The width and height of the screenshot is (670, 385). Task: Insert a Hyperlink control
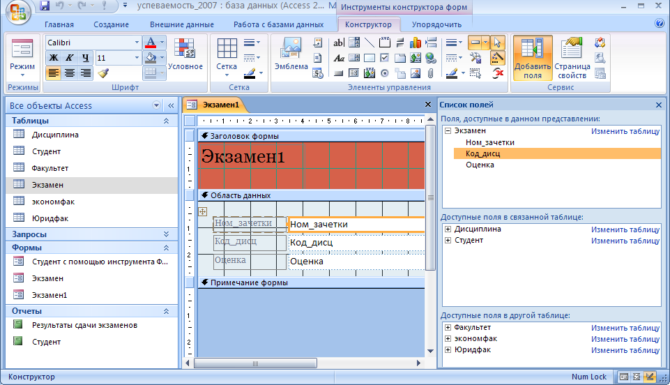(x=431, y=58)
